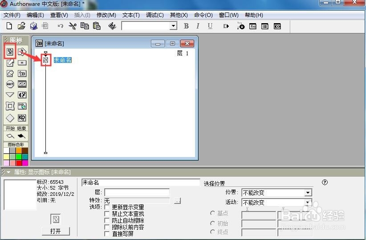Viewport: 366px width, 240px height.
Task: Pick the black Stop flag
Action: (x=21, y=136)
